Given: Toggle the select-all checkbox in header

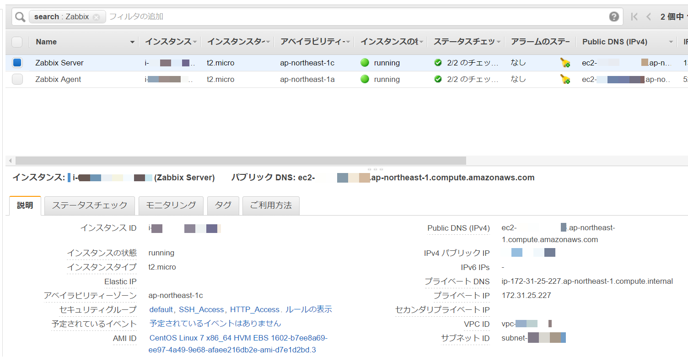Looking at the screenshot, I should [17, 42].
